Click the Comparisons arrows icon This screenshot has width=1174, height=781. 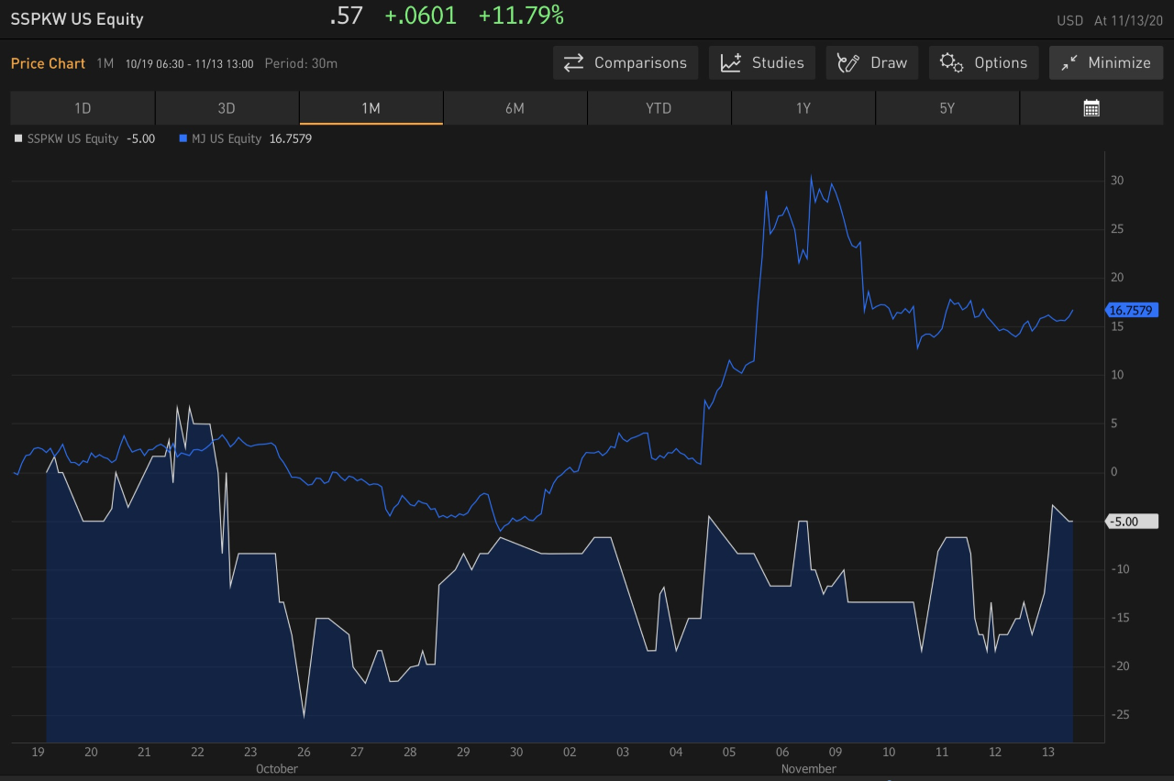574,63
